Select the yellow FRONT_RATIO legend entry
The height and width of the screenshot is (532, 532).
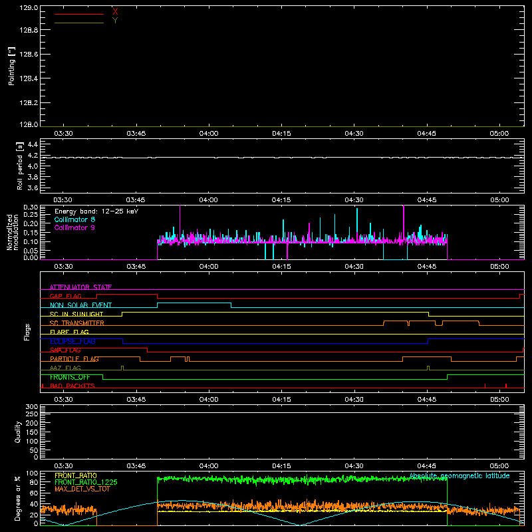coord(76,475)
